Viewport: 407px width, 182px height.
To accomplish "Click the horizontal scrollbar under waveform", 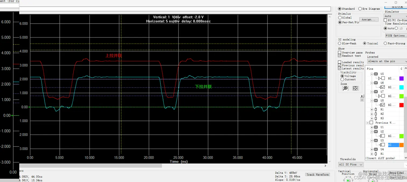I will (x=90, y=166).
